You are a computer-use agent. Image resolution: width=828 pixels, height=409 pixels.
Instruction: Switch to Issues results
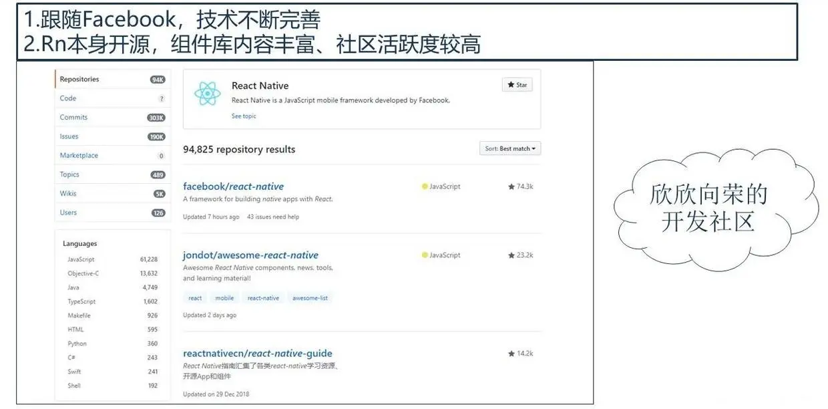(x=112, y=136)
